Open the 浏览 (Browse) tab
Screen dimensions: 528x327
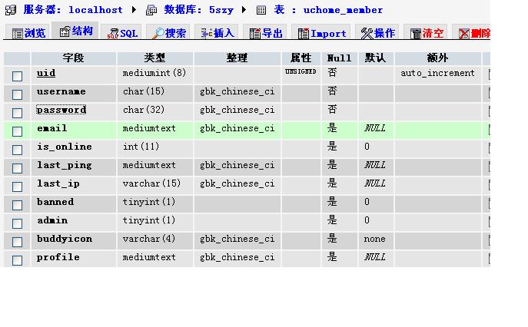tap(28, 33)
